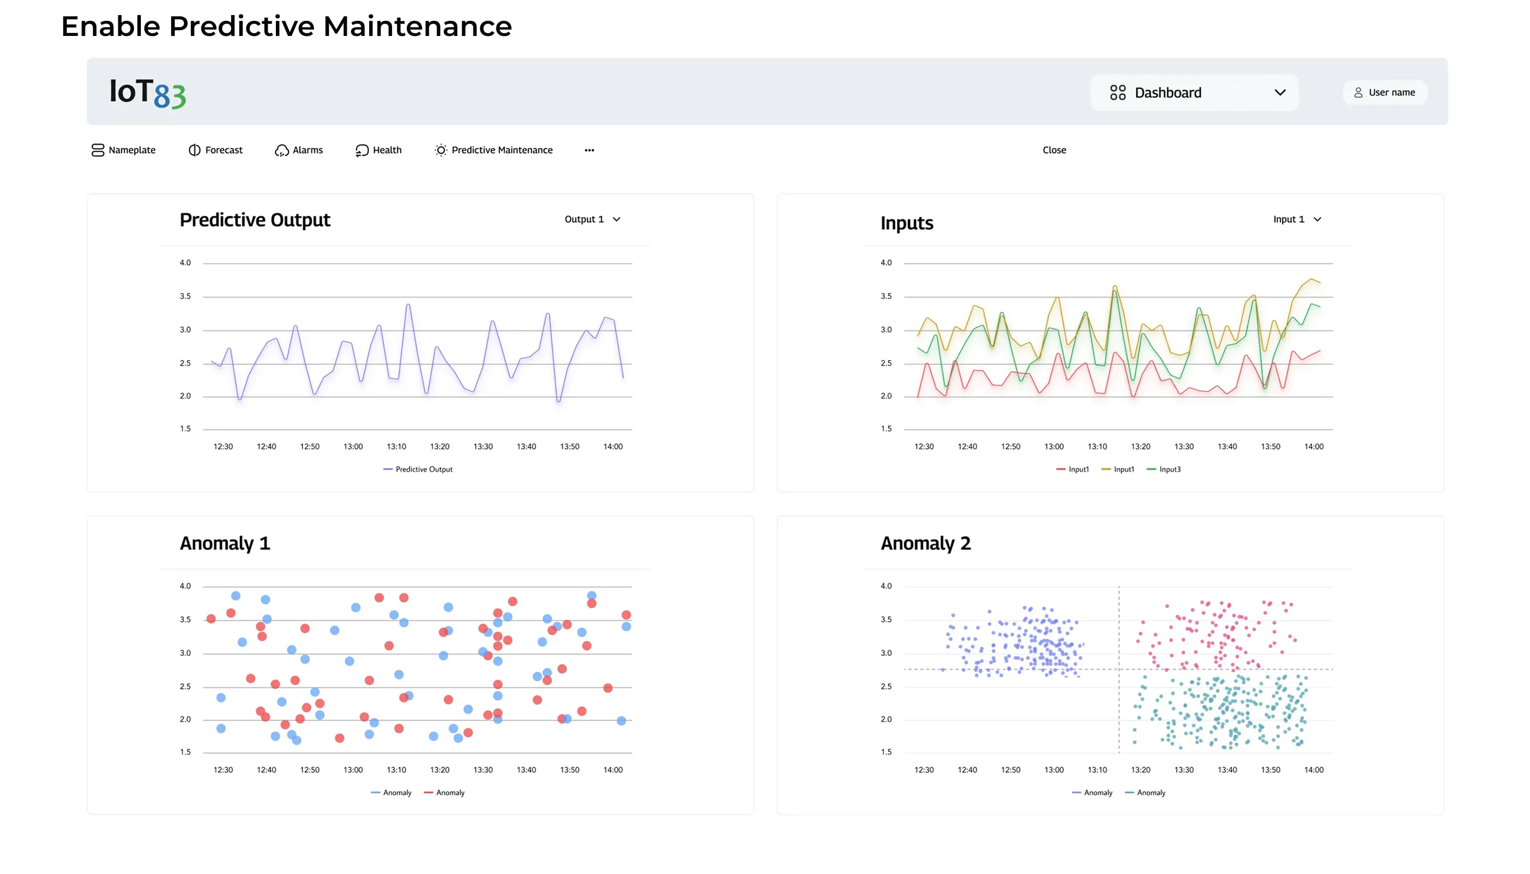Click the Dashboard four-circles grid icon
Viewport: 1530px width, 874px height.
(1118, 92)
